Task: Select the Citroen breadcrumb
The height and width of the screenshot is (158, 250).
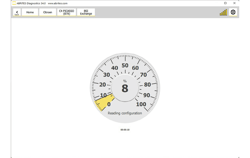Action: pyautogui.click(x=48, y=13)
